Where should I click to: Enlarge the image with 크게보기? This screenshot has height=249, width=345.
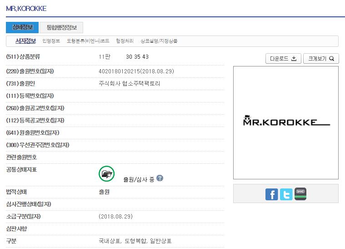[x=320, y=59]
